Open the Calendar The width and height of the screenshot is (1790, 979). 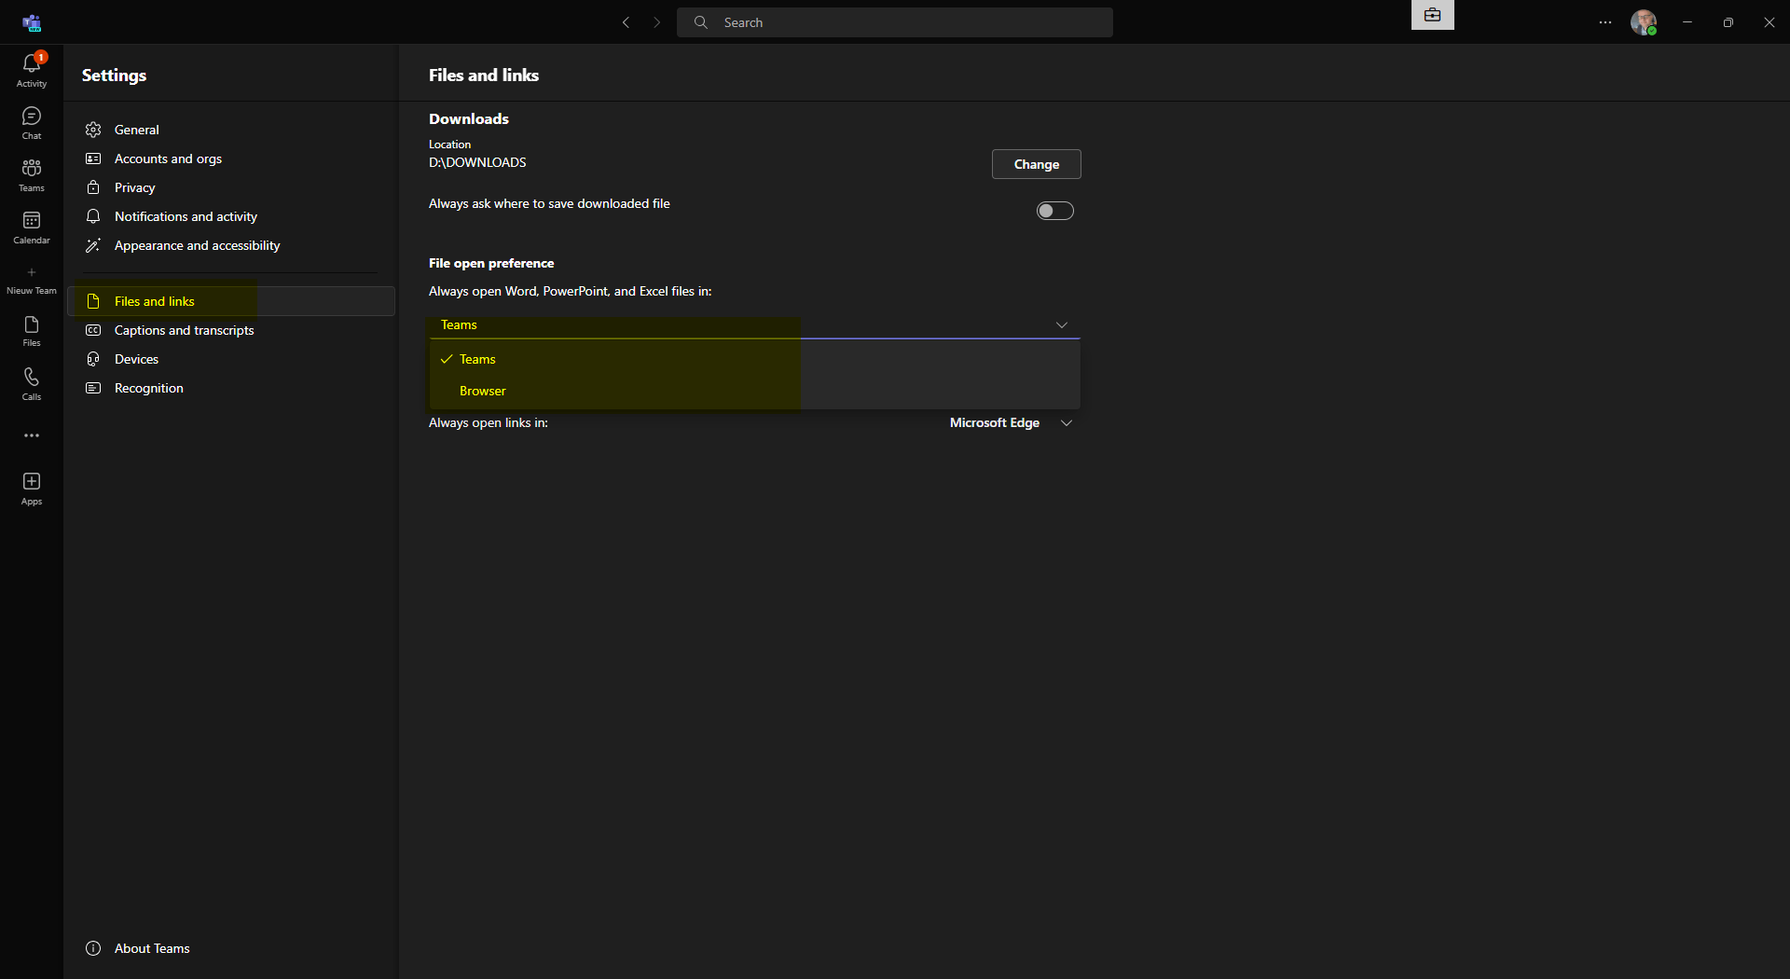click(x=31, y=227)
